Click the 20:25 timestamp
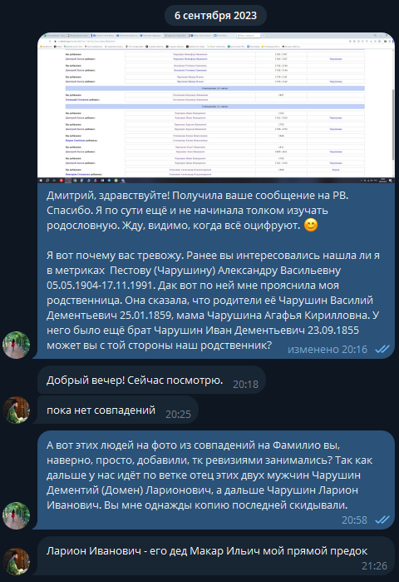Image resolution: width=399 pixels, height=582 pixels. 178,415
